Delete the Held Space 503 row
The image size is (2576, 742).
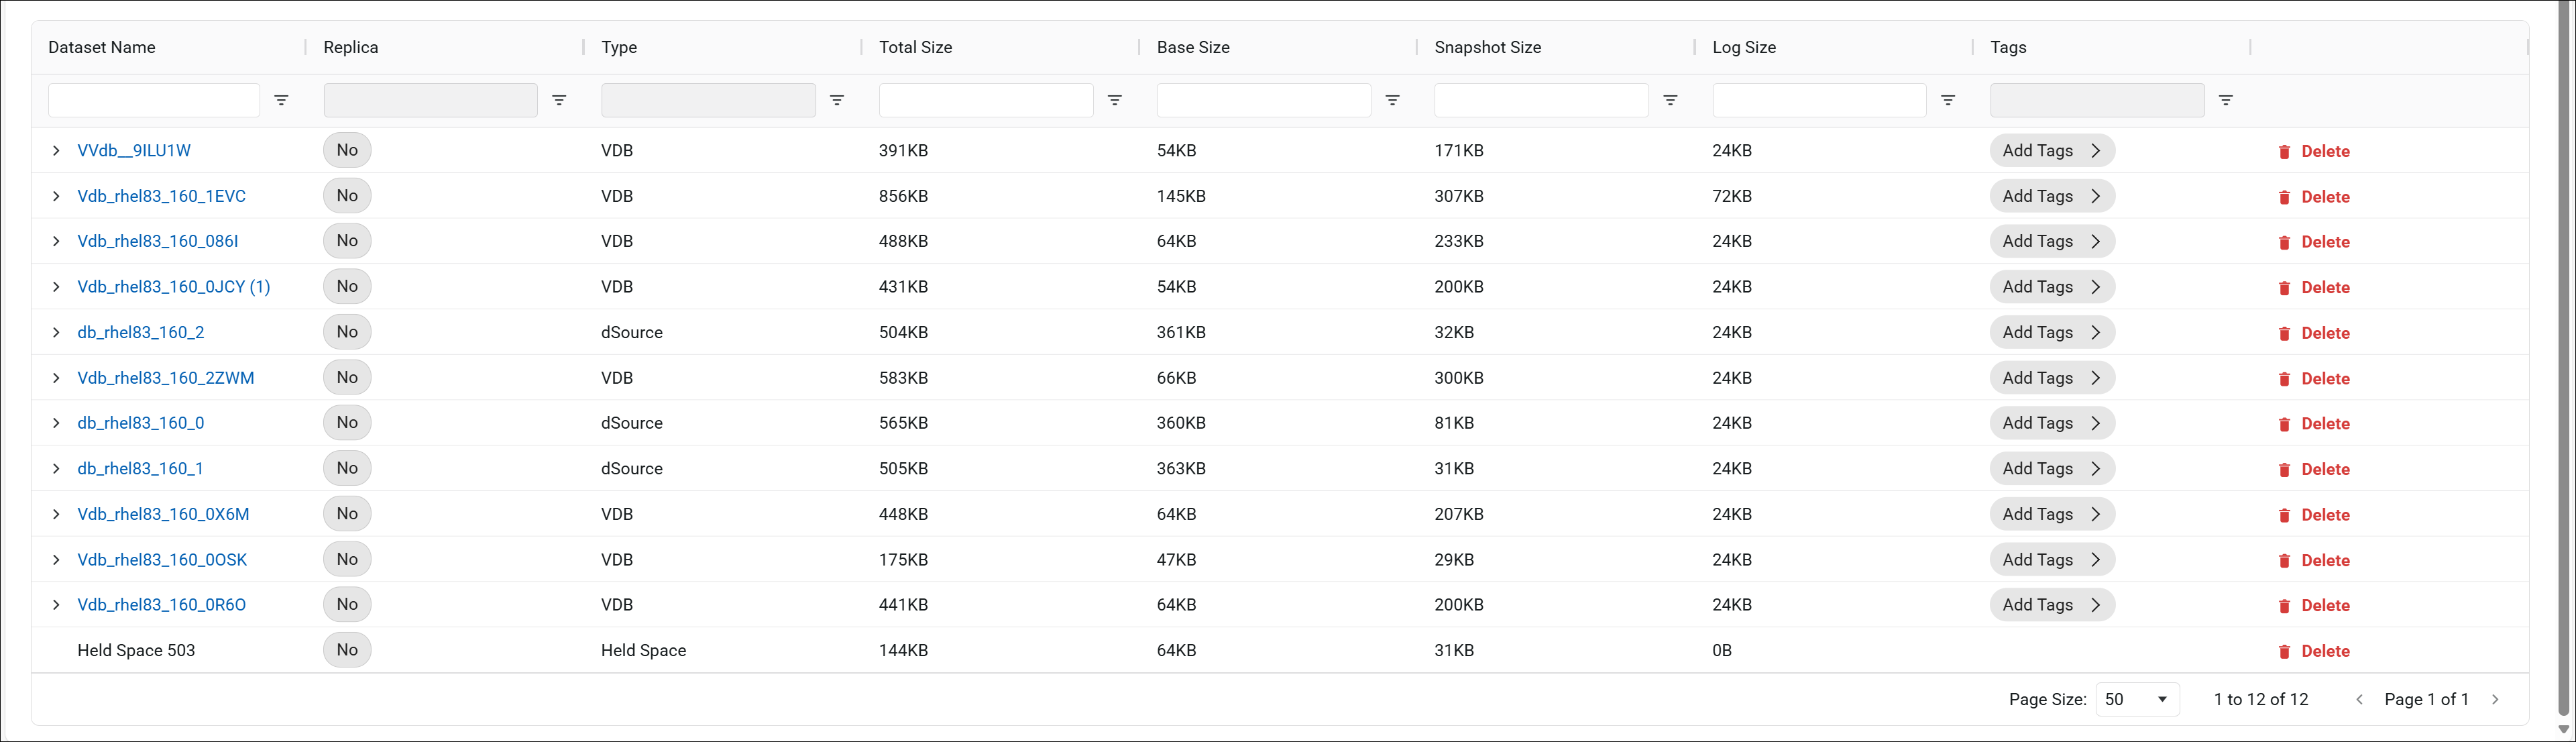(2314, 651)
